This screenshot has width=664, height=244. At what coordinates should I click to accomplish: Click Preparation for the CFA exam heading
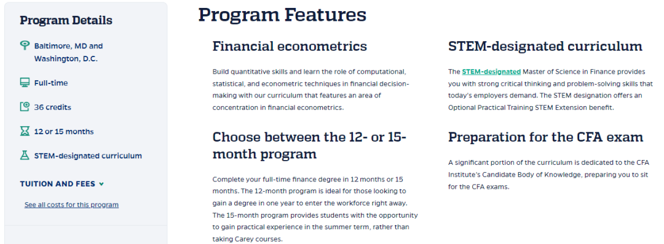click(x=546, y=137)
